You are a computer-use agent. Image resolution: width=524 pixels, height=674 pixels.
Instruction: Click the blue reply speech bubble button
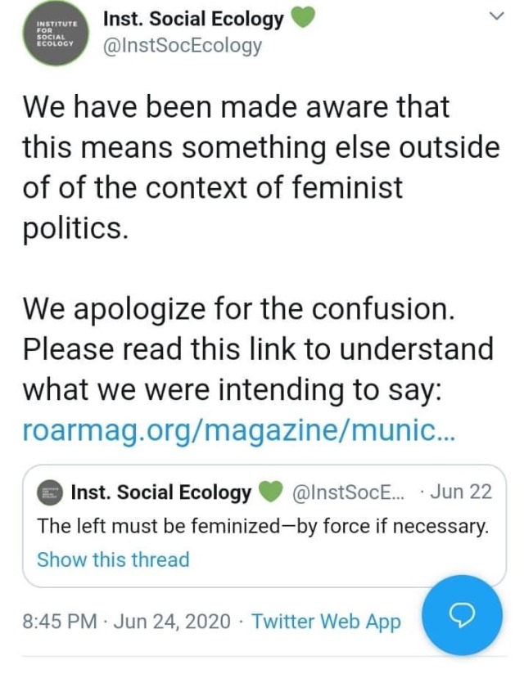pos(464,614)
